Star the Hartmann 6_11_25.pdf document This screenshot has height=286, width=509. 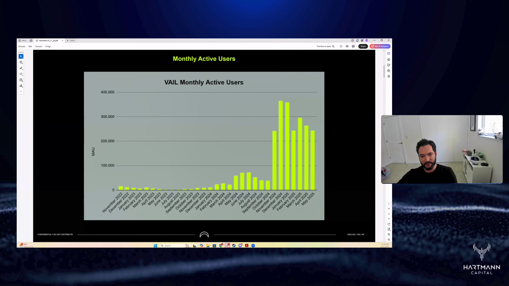pos(37,41)
